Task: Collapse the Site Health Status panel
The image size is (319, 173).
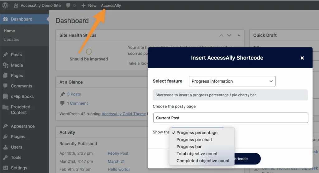Action: (239, 35)
